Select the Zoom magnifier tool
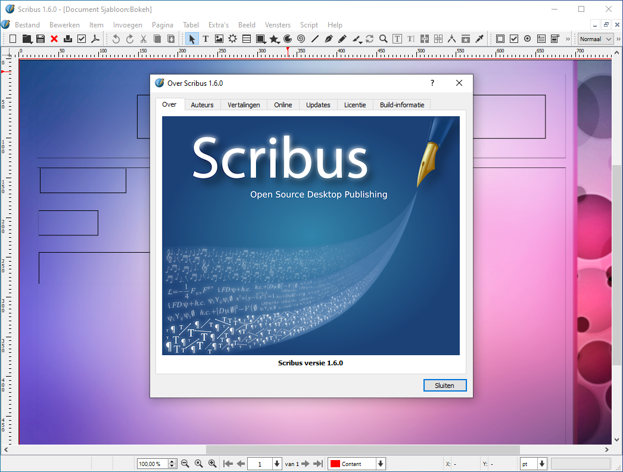Screen dimensions: 623x472 [x=383, y=38]
